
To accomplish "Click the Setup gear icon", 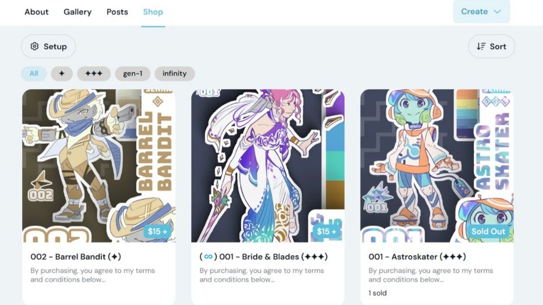I will pyautogui.click(x=34, y=46).
